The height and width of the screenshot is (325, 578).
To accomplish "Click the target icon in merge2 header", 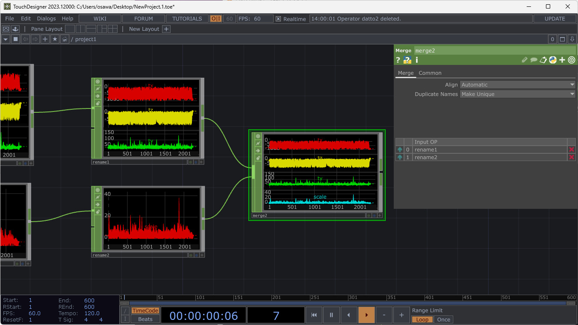I will [x=572, y=60].
